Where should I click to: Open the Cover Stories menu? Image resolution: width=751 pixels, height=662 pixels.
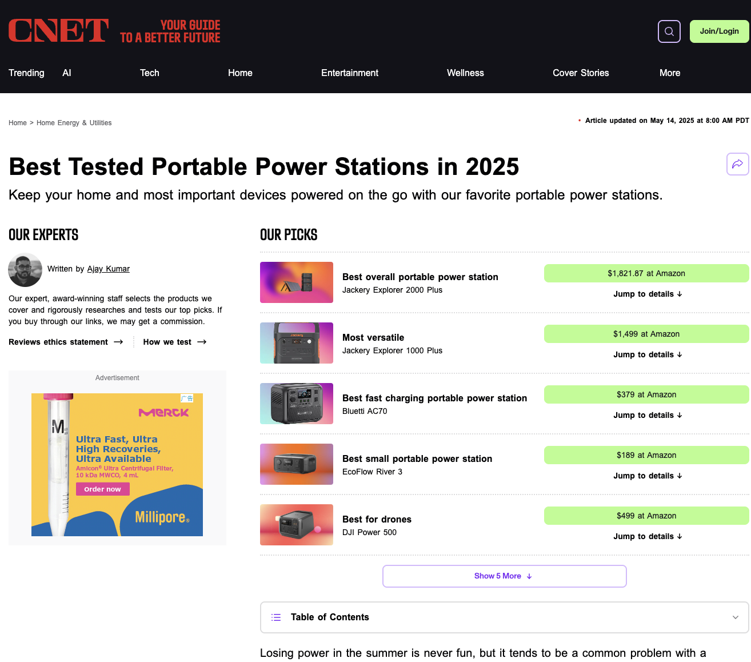(x=581, y=73)
